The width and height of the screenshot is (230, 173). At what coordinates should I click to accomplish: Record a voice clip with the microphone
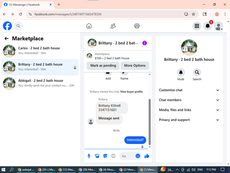coord(89,156)
